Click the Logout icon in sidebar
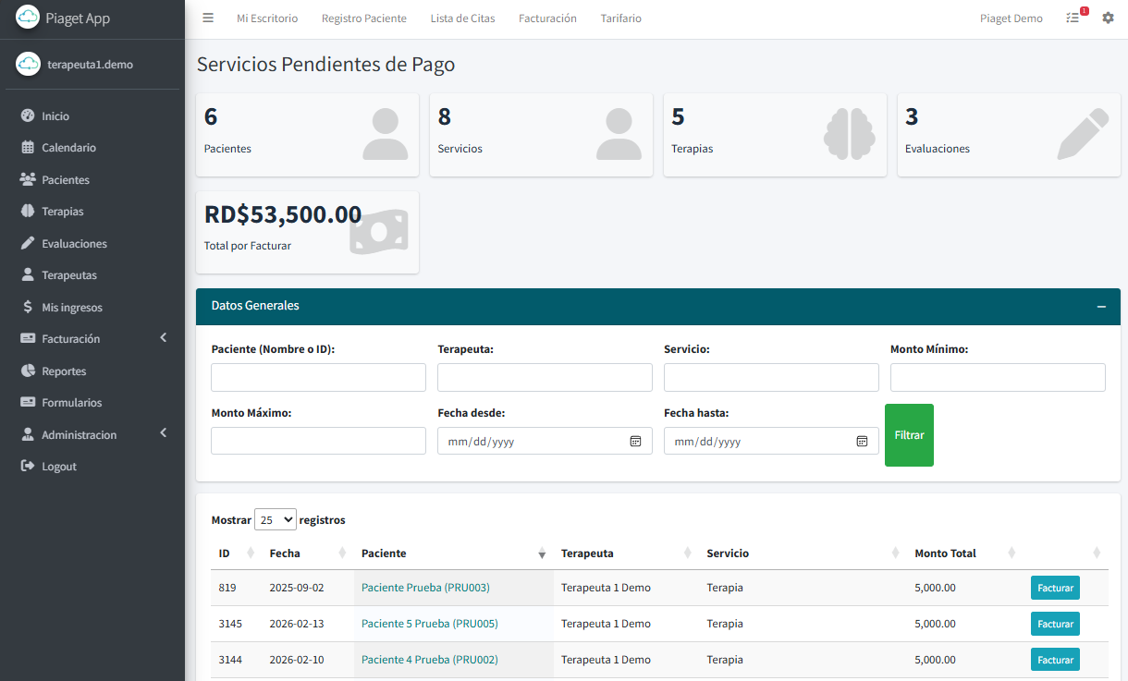 click(28, 467)
